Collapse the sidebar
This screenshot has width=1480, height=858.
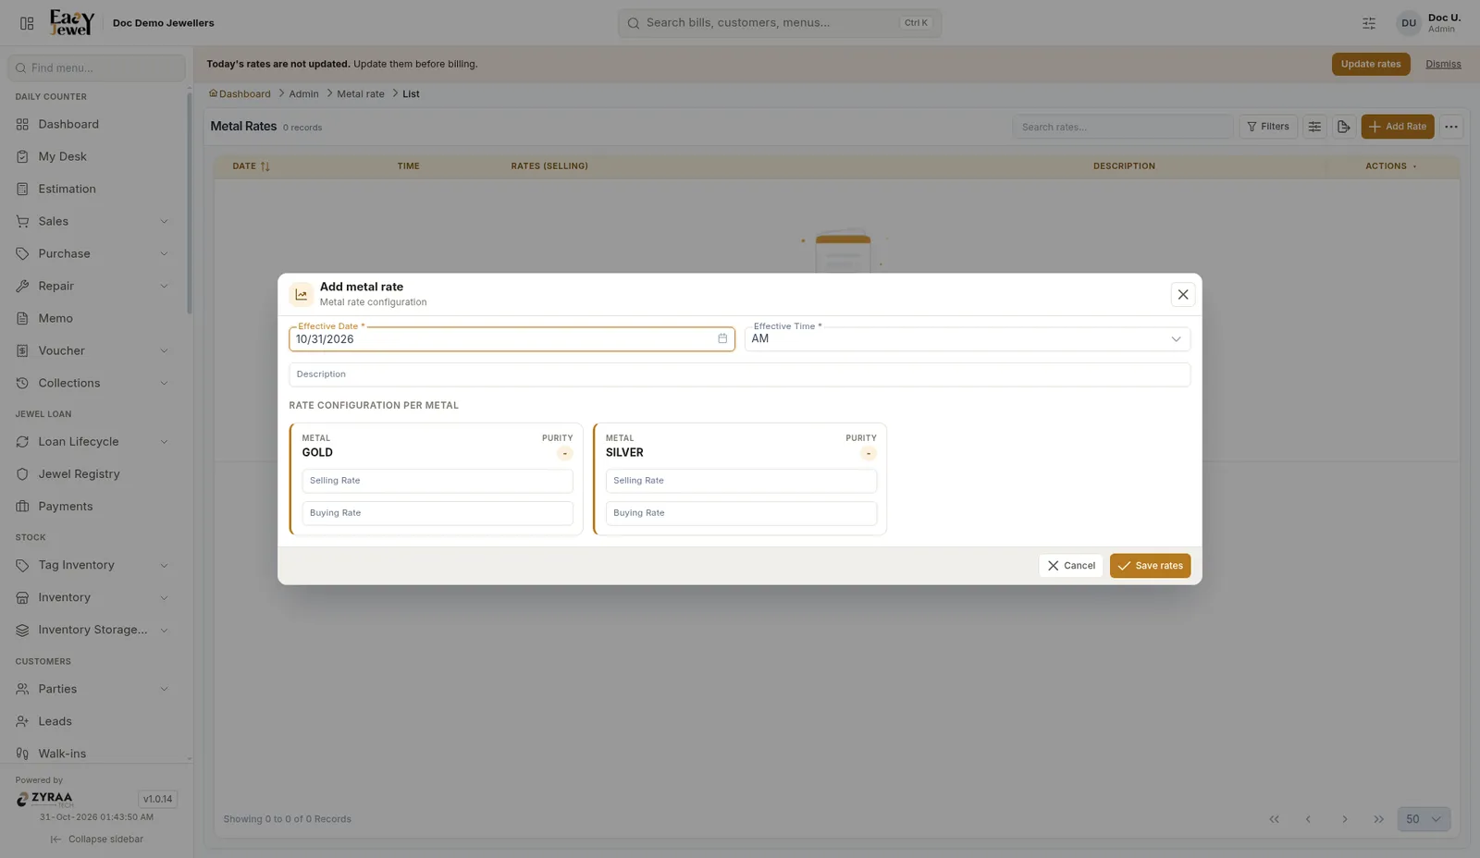pyautogui.click(x=97, y=840)
